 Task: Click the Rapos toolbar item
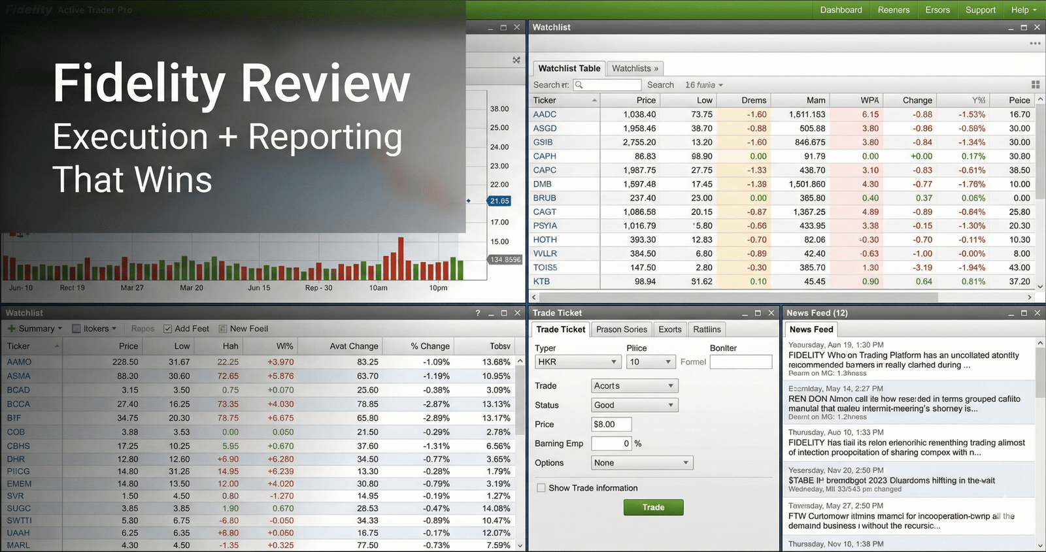click(143, 329)
